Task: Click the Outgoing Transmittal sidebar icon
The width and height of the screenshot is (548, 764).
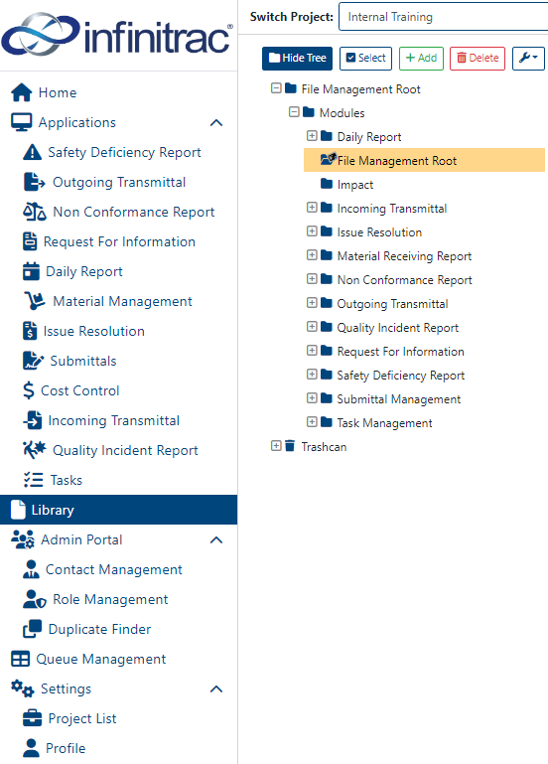Action: coord(34,182)
